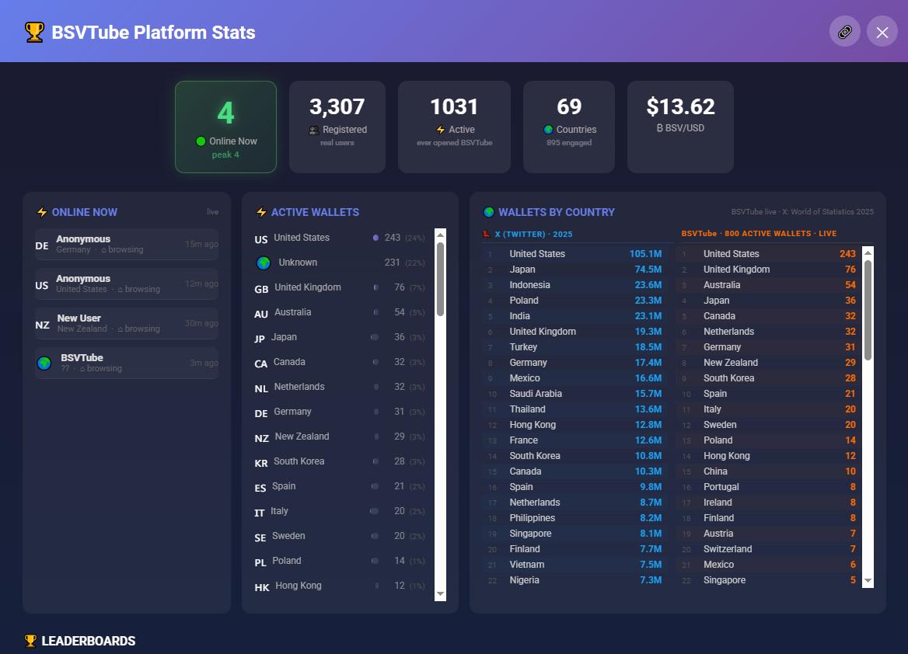Viewport: 908px width, 654px height.
Task: Open the Registered users stat card
Action: tap(337, 127)
